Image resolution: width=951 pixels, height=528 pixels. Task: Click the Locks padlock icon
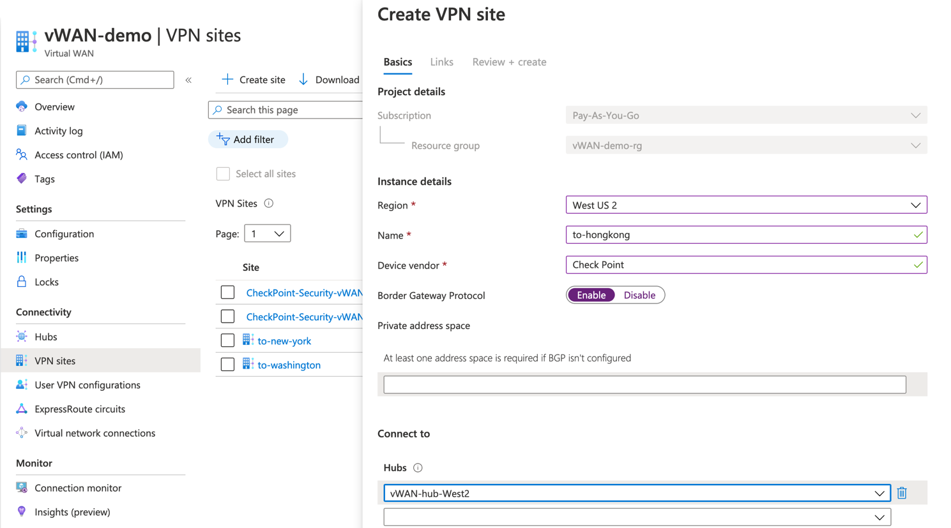point(22,281)
